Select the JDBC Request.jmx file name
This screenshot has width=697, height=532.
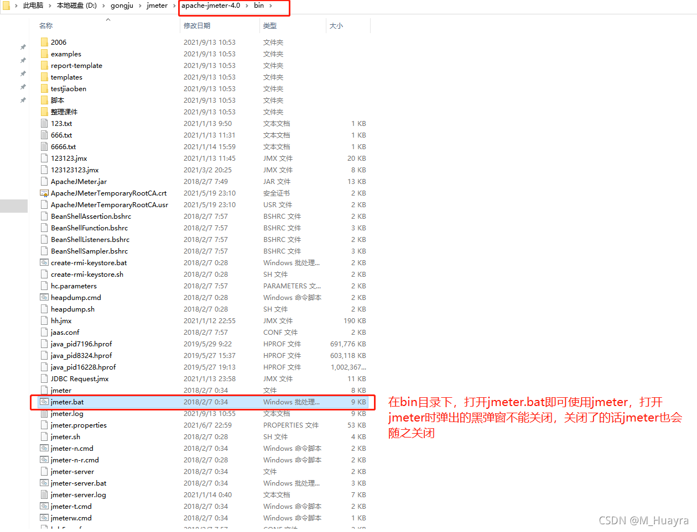pyautogui.click(x=80, y=378)
